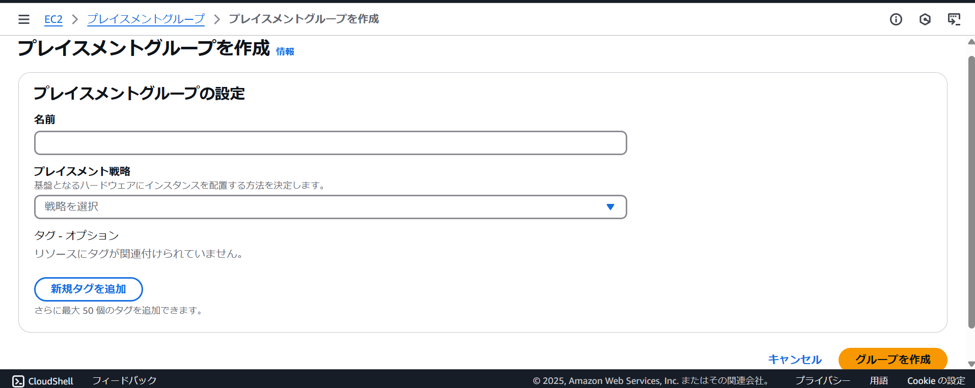
Task: Click the vertical scrollbar thumb
Action: point(971,192)
